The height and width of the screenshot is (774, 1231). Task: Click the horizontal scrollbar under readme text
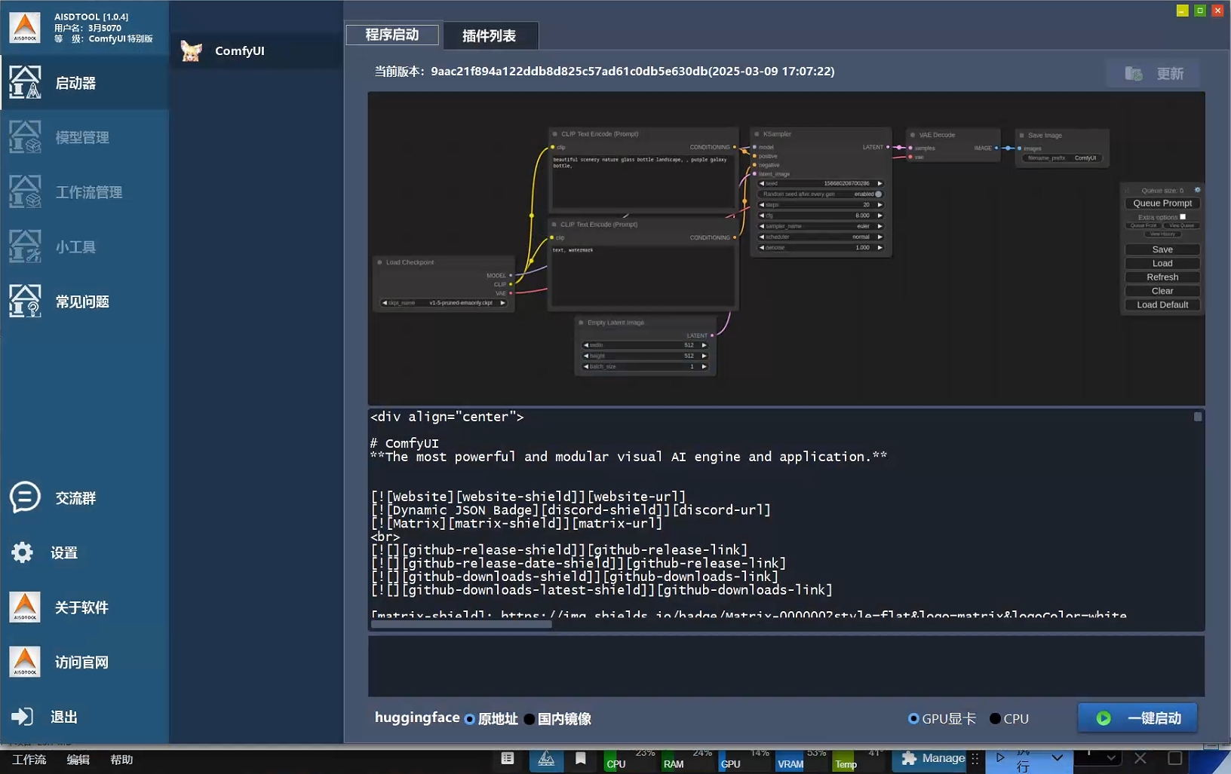[461, 624]
